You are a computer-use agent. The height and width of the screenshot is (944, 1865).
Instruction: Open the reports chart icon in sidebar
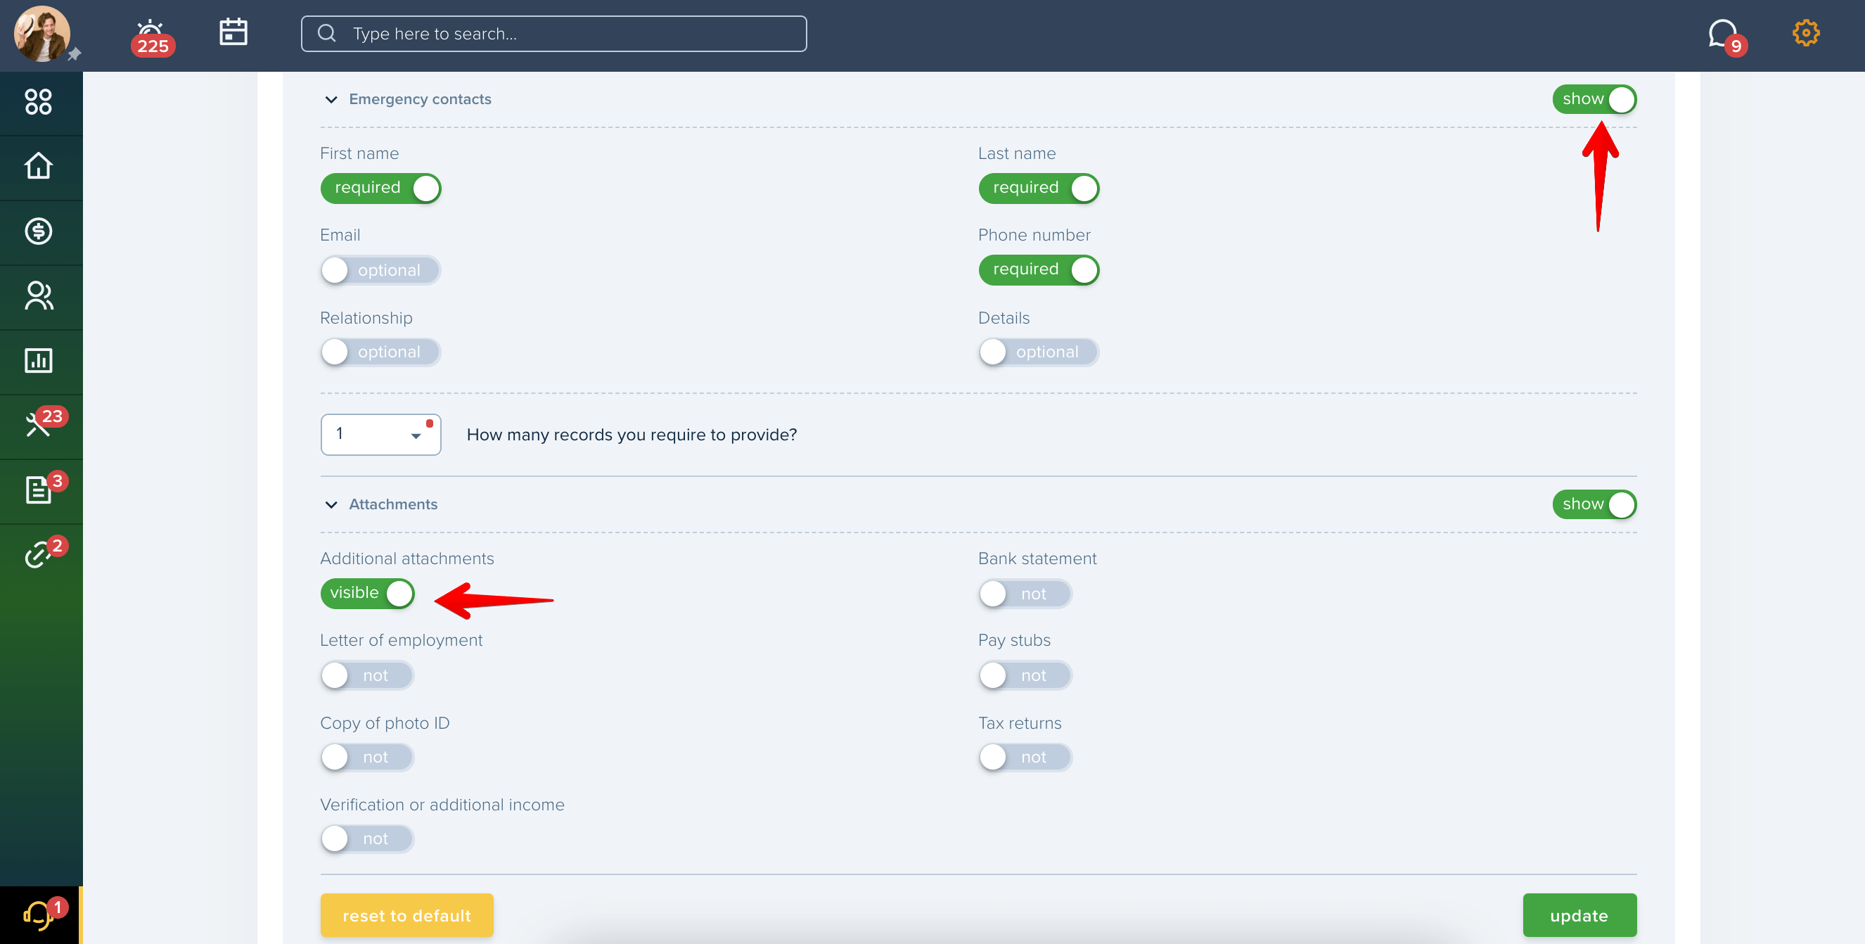point(39,361)
